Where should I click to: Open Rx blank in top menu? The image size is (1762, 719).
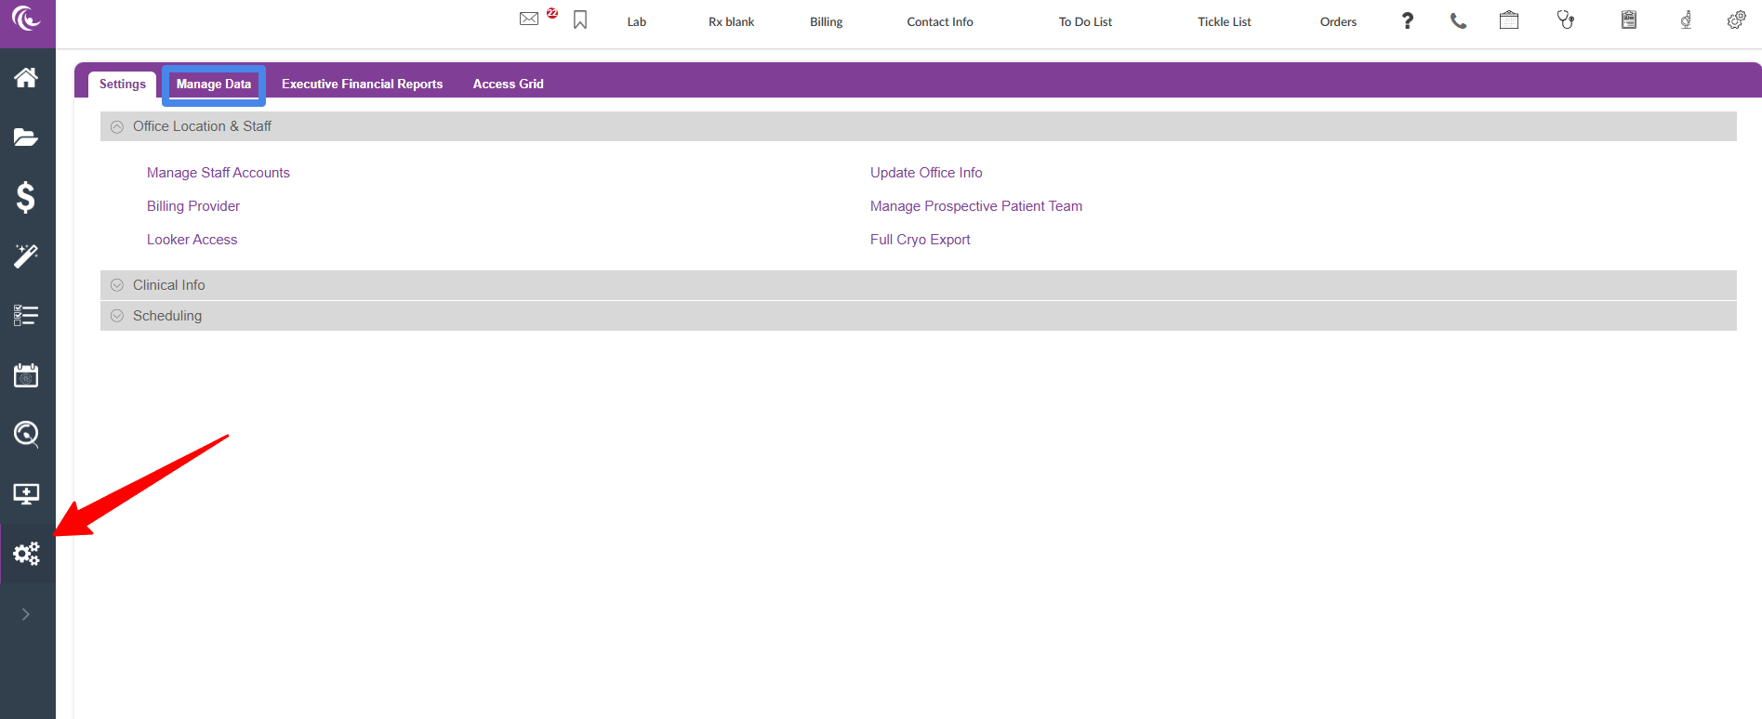point(731,21)
